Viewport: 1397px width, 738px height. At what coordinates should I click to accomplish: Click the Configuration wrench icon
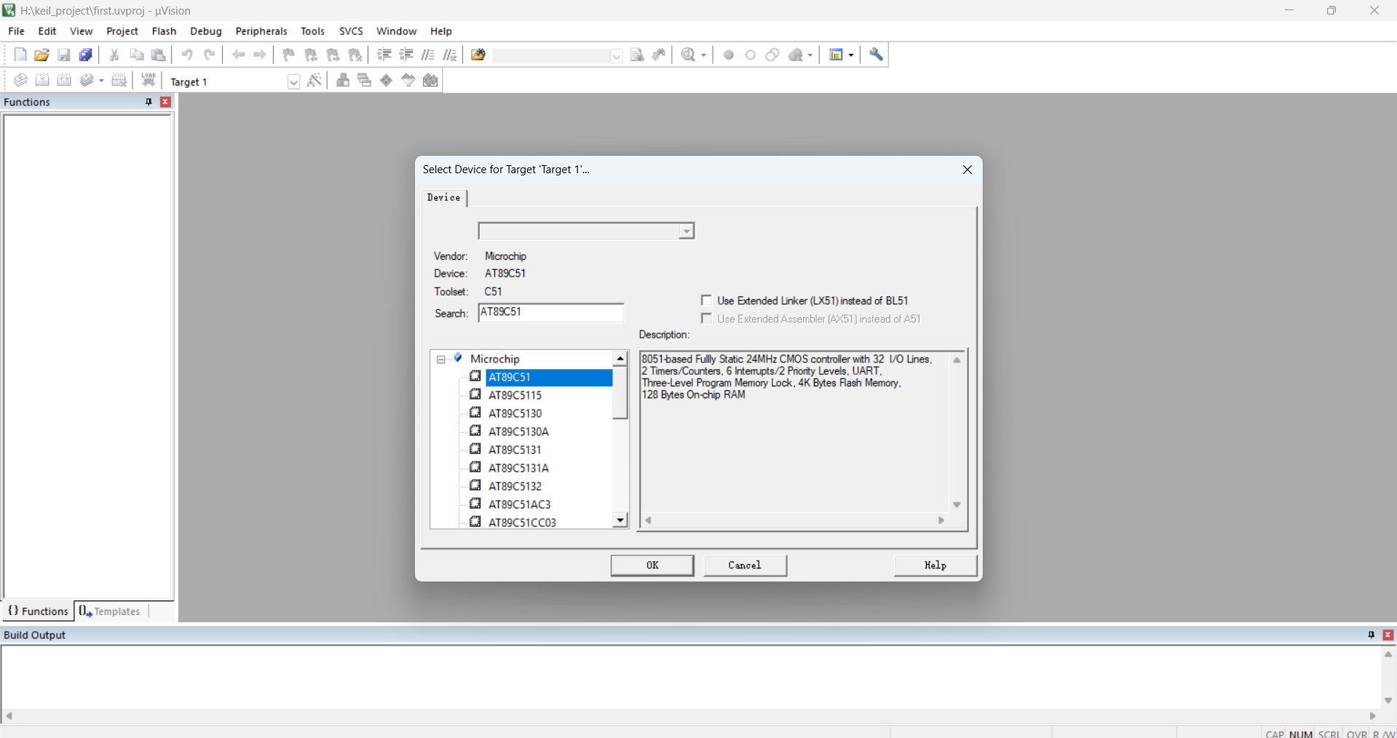click(x=876, y=55)
